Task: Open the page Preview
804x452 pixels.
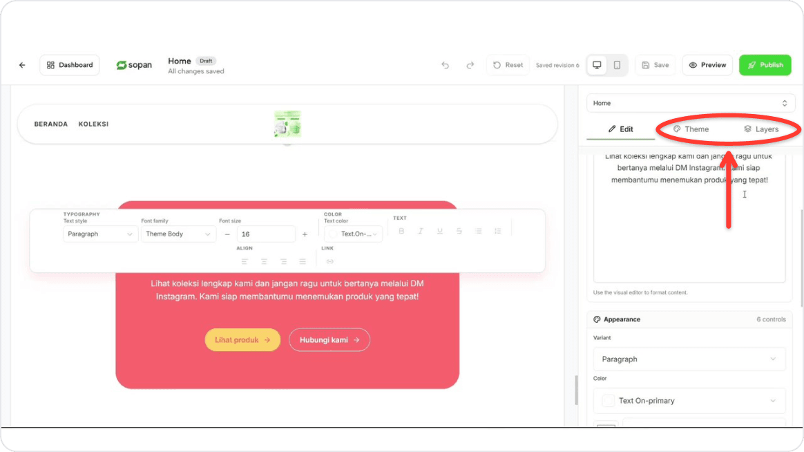Action: (x=707, y=65)
